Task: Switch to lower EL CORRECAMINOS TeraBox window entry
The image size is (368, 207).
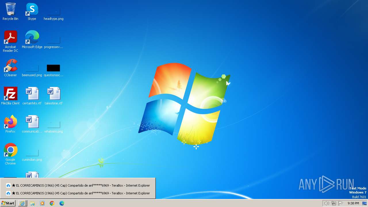Action: click(x=78, y=193)
